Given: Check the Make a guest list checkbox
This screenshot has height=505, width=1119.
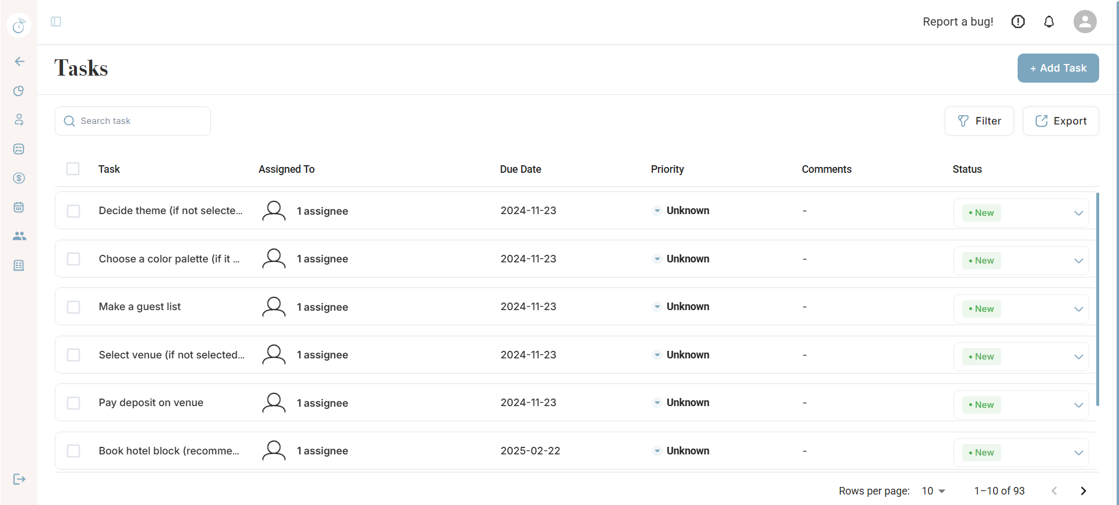Looking at the screenshot, I should [73, 307].
